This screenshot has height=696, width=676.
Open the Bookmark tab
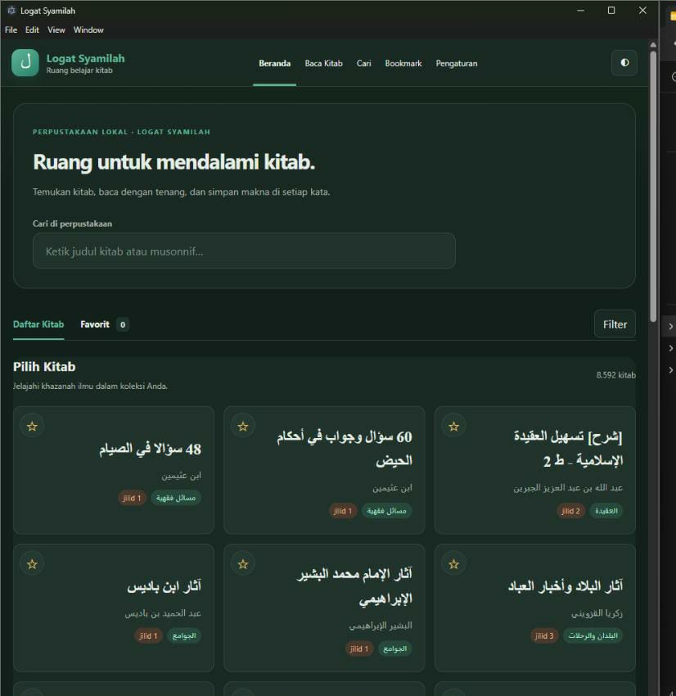pos(403,64)
